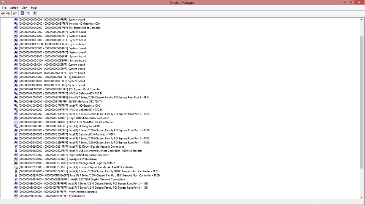The image size is (365, 205).
Task: Select NVIDIA GeForce GTX 750 Ti at B0000000
Action: coord(60,102)
